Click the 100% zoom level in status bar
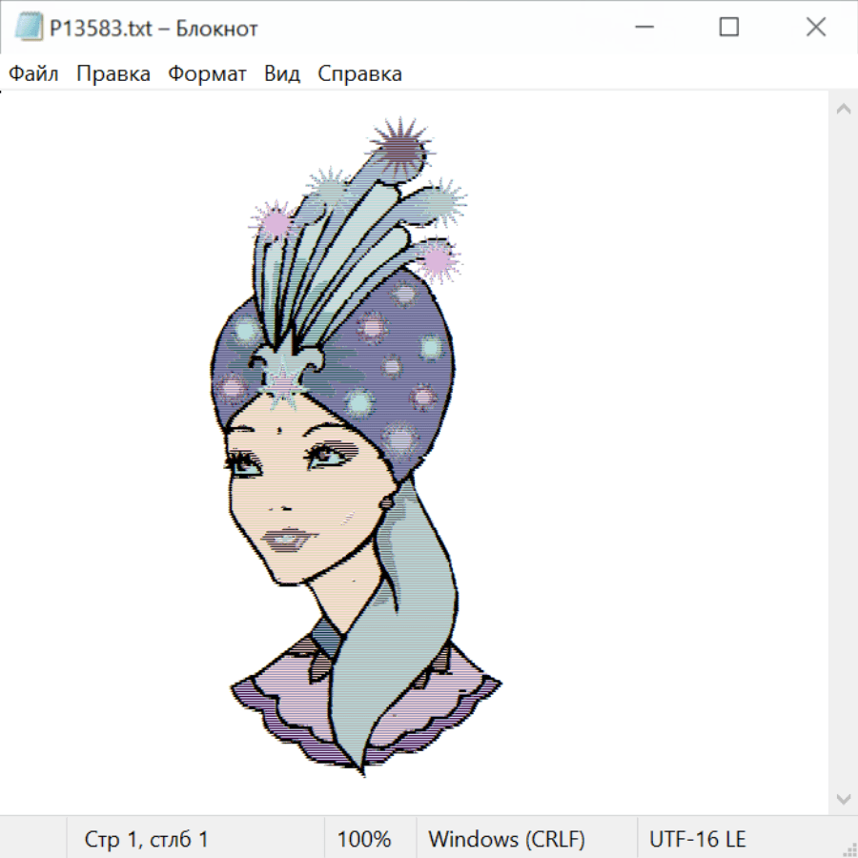The image size is (858, 858). click(364, 839)
